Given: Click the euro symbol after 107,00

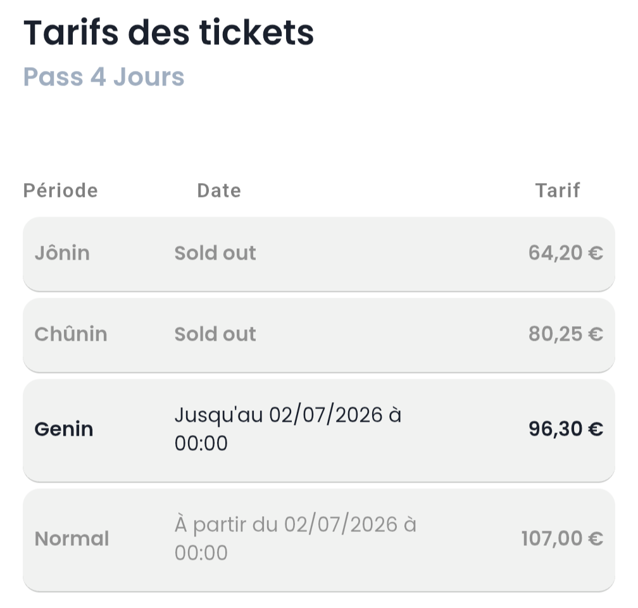Looking at the screenshot, I should (x=596, y=539).
